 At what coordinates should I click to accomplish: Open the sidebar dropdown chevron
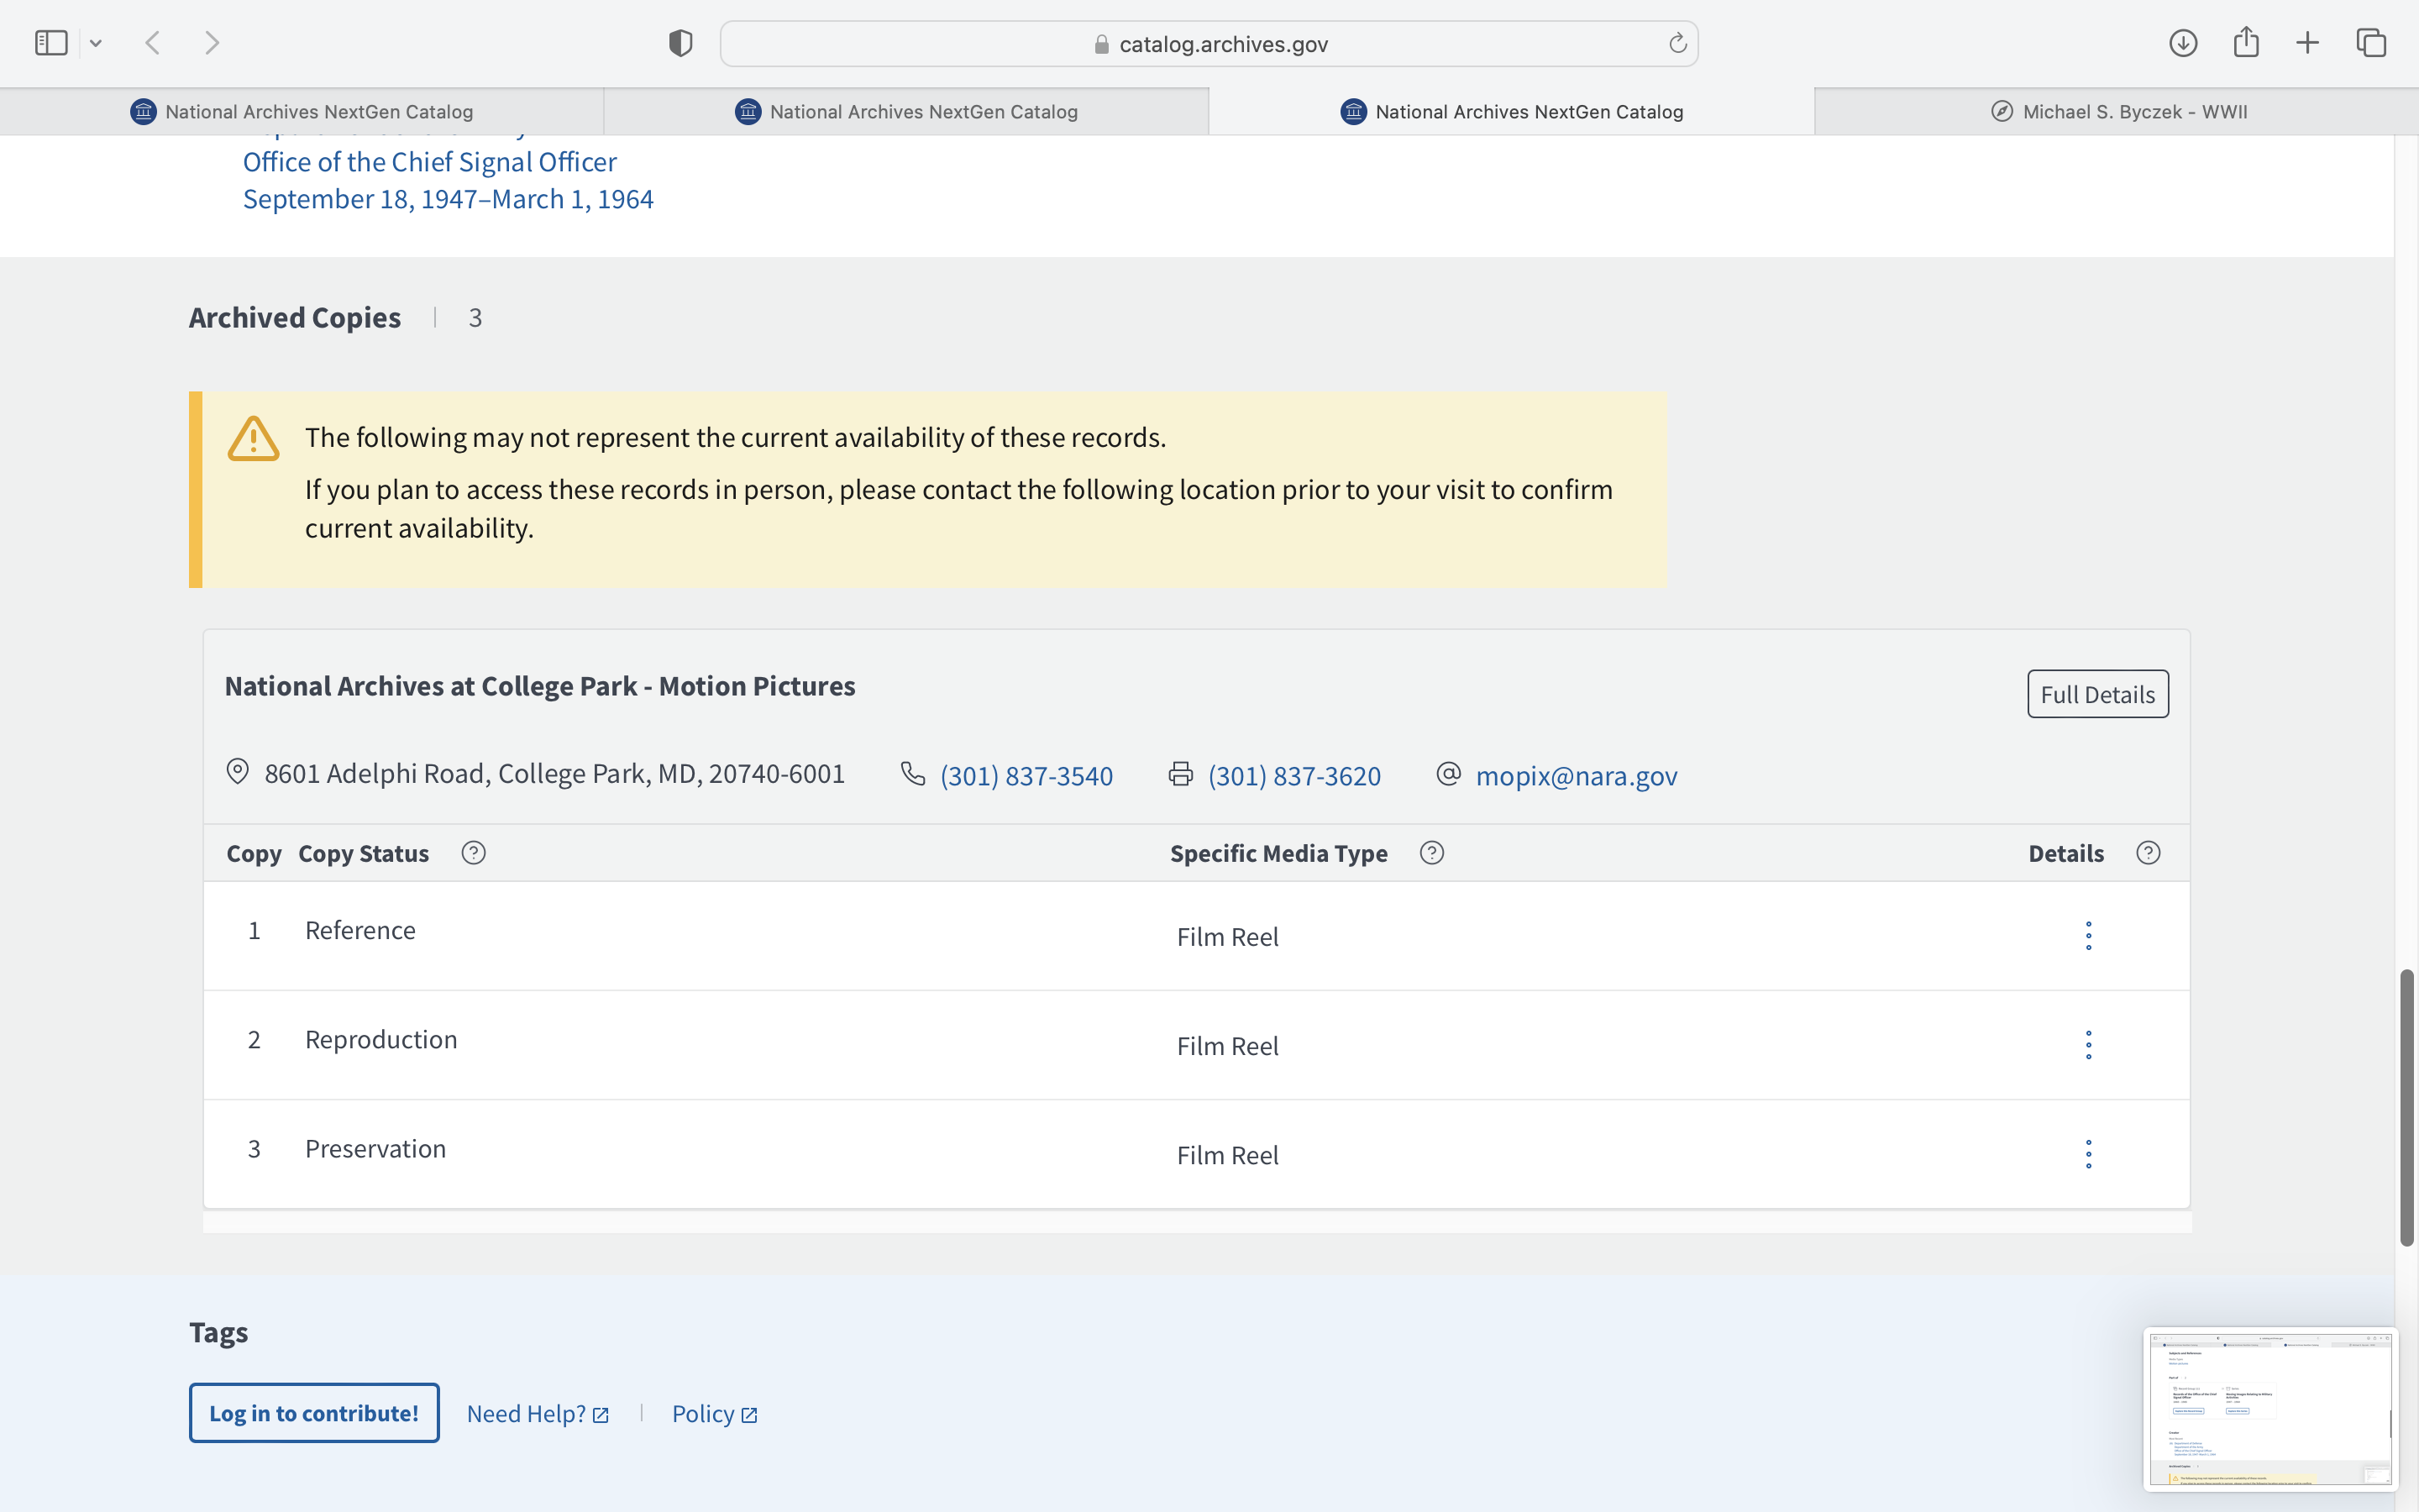(96, 43)
